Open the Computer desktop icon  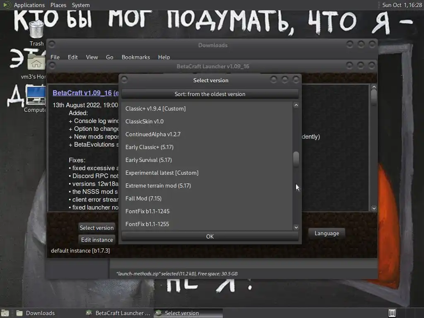[x=36, y=95]
